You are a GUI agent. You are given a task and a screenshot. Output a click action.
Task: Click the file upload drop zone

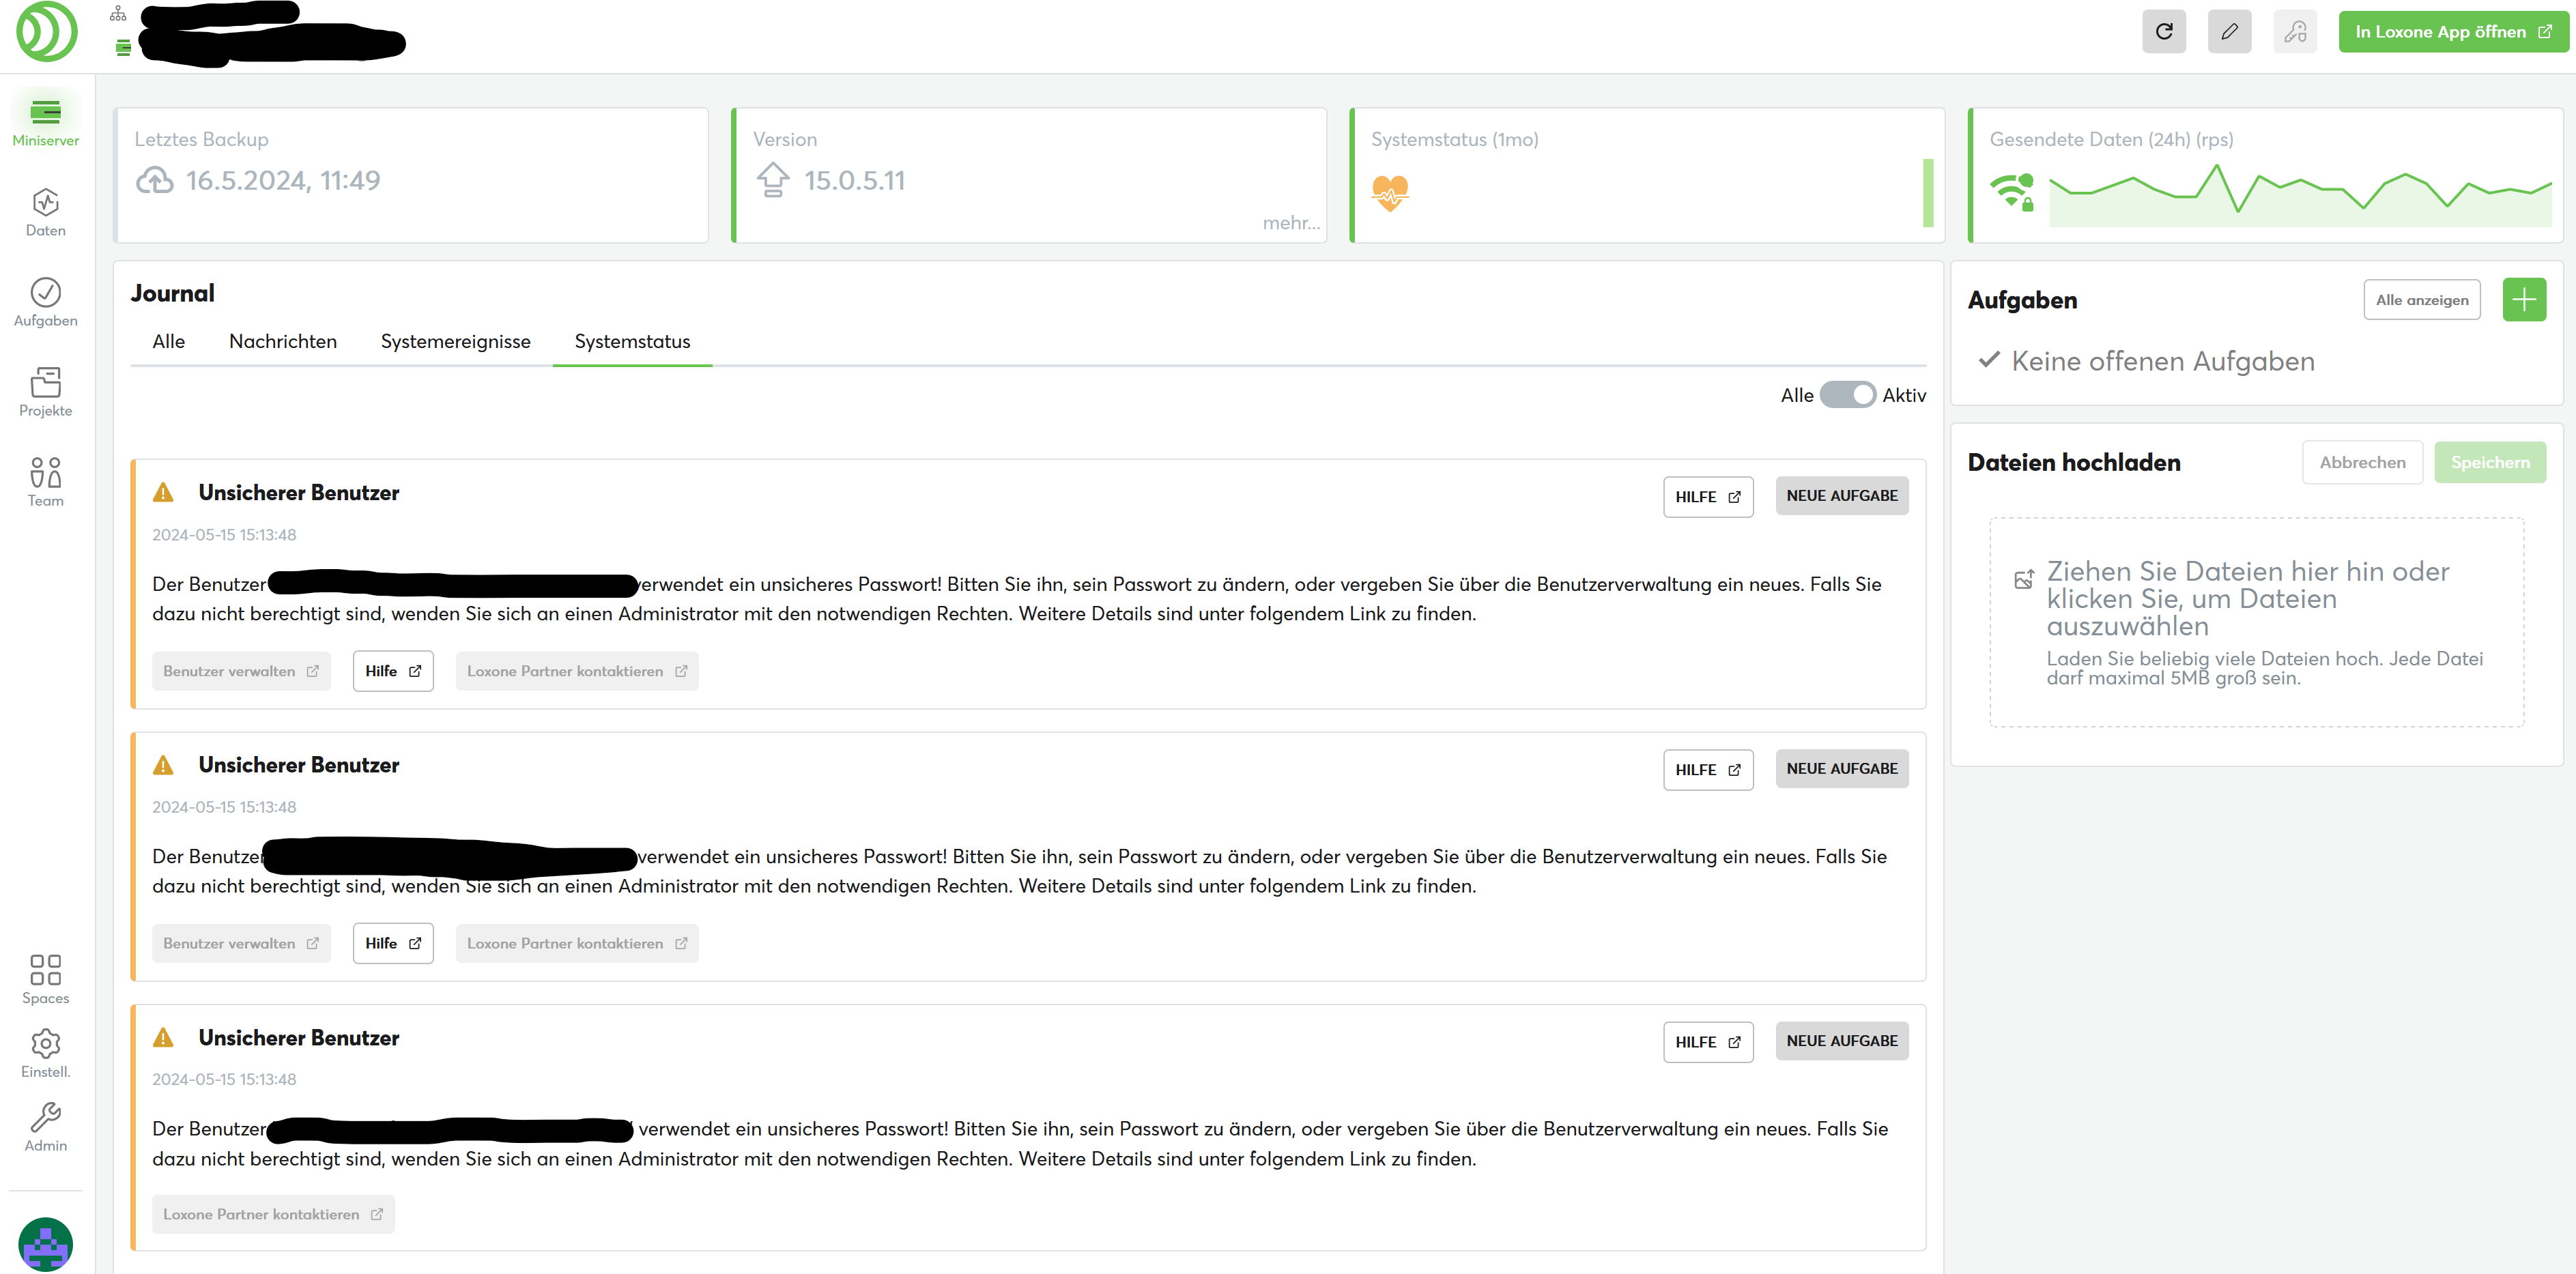[x=2256, y=622]
